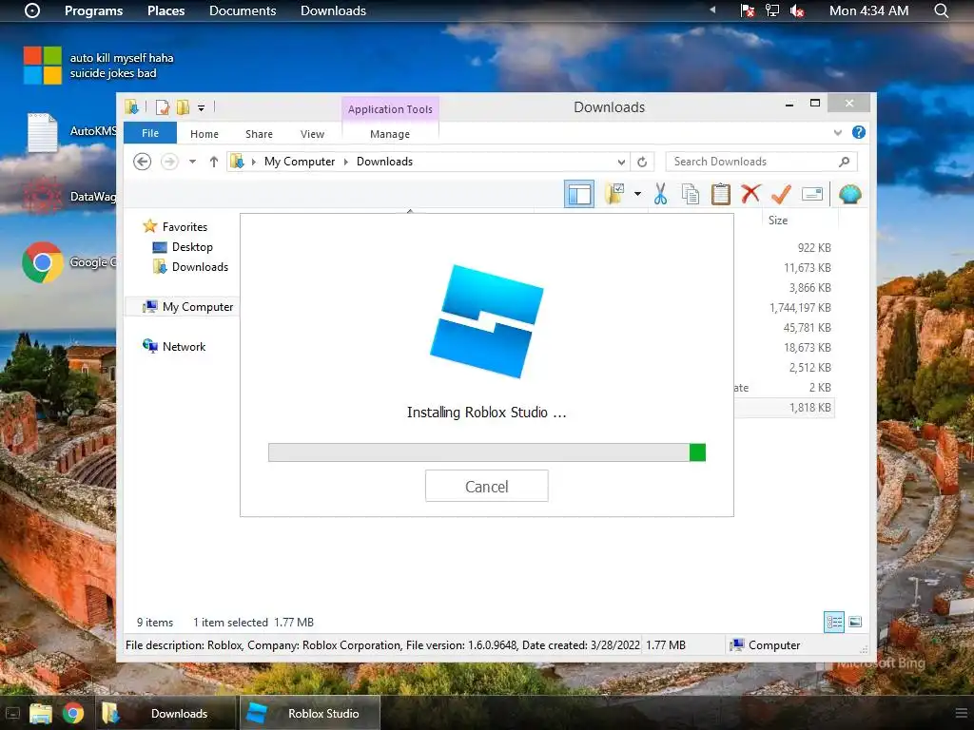This screenshot has height=730, width=974.
Task: Click My Computer in the address bar
Action: 300,162
